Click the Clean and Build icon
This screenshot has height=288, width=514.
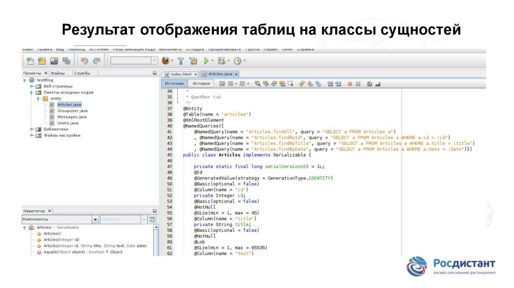[x=193, y=61]
